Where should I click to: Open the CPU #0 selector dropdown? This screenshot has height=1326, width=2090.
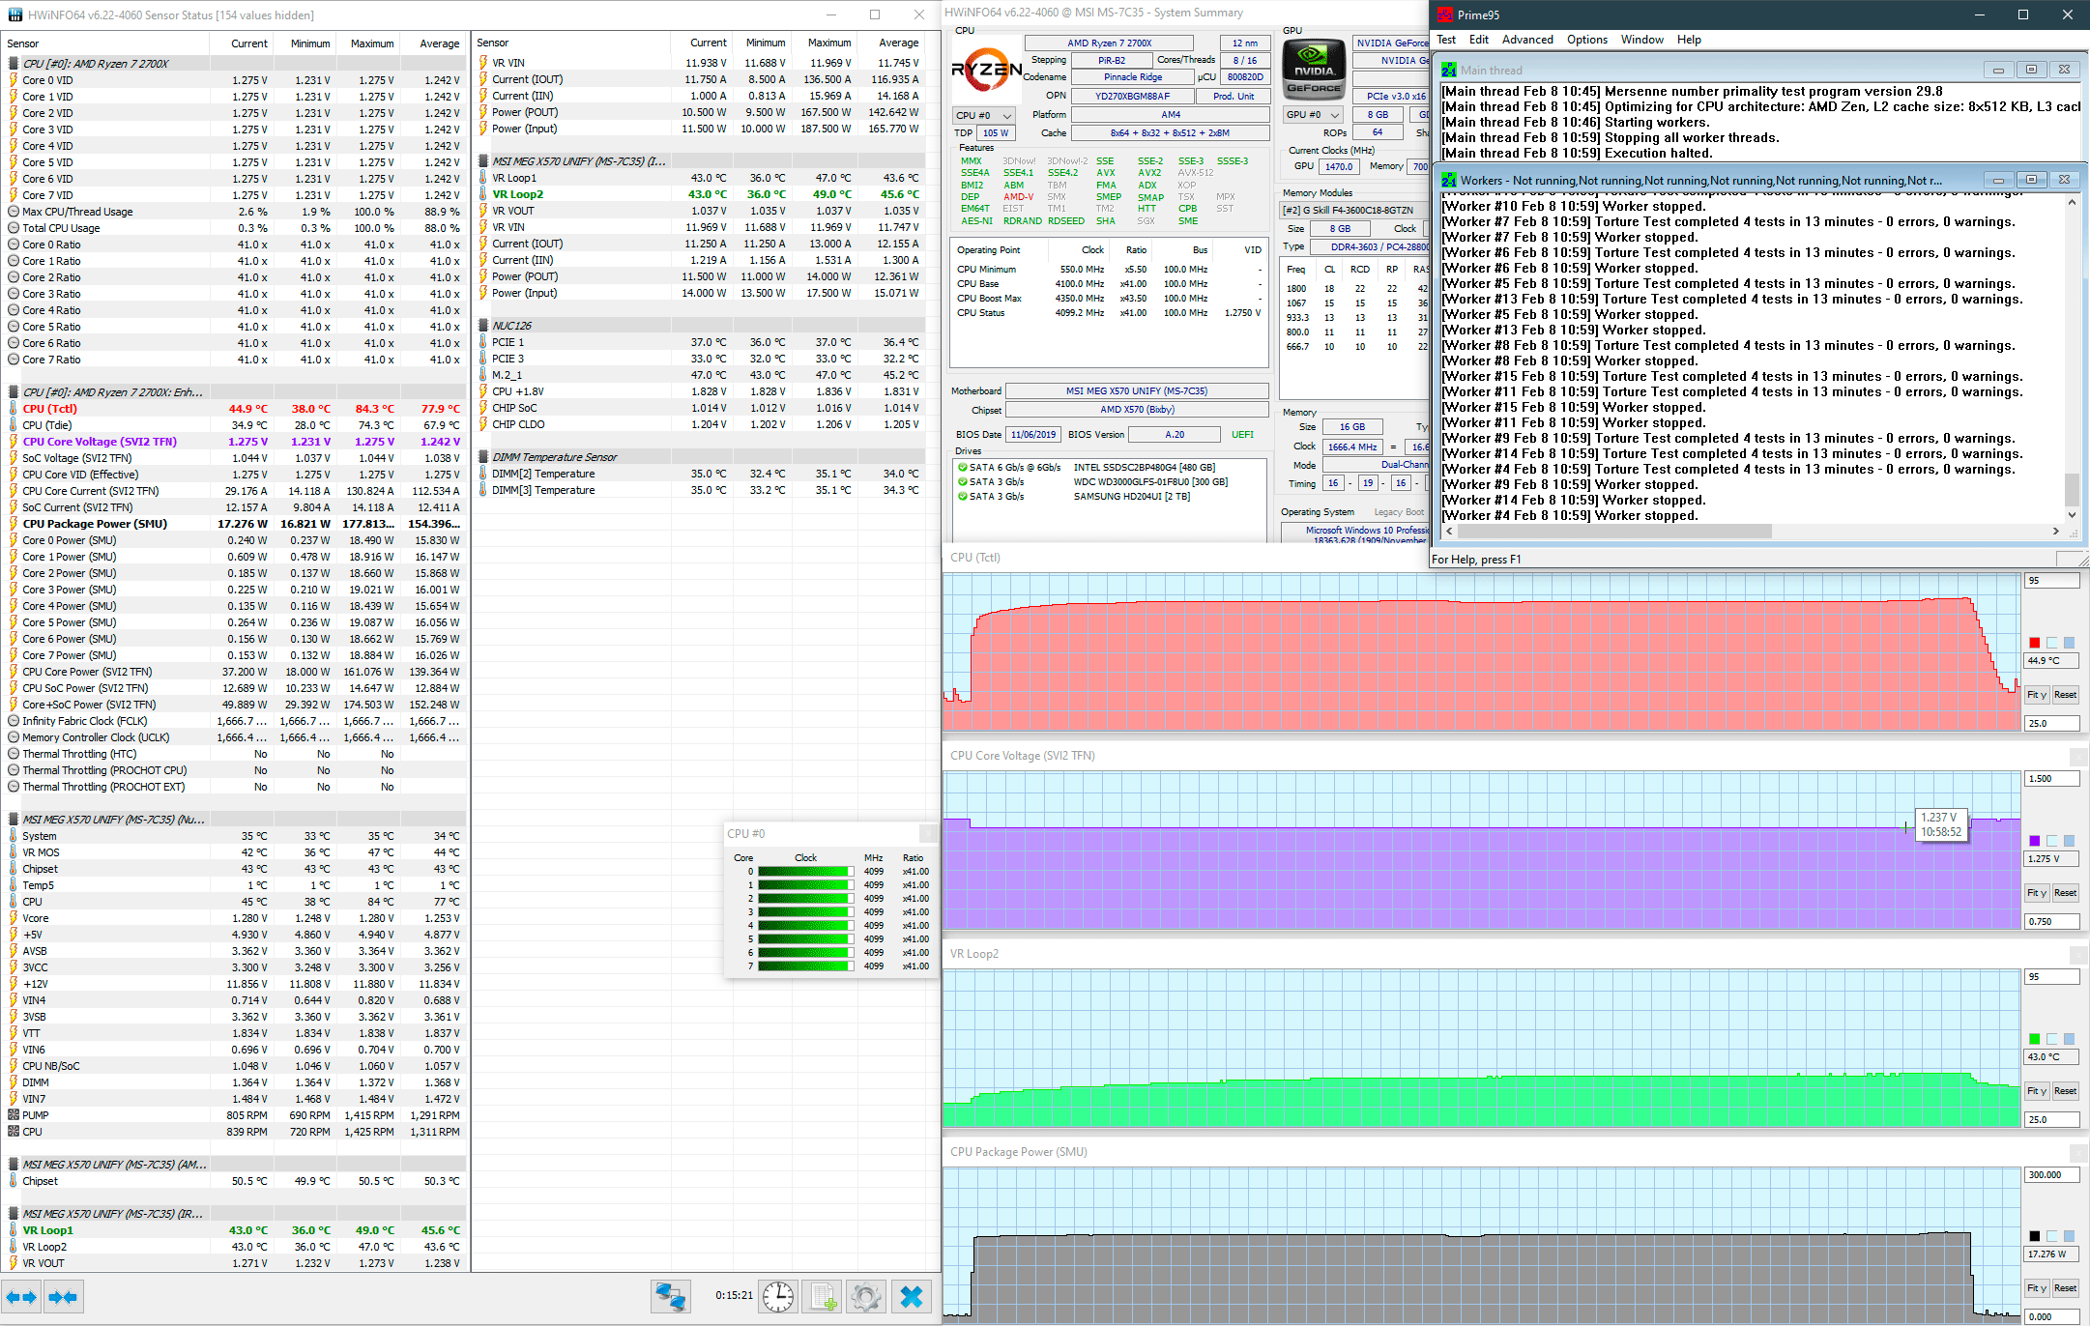[983, 115]
